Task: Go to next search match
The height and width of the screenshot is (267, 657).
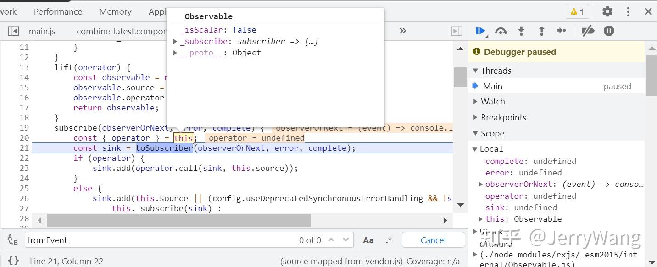Action: tap(346, 240)
